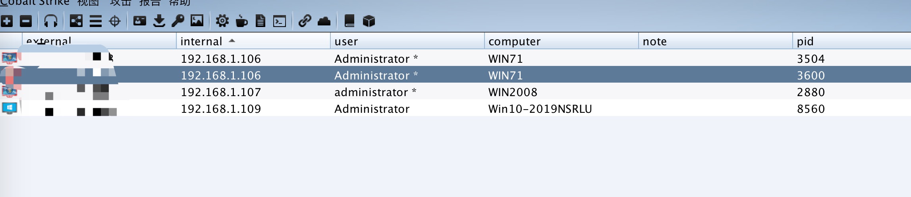Click the computer column header

[561, 41]
